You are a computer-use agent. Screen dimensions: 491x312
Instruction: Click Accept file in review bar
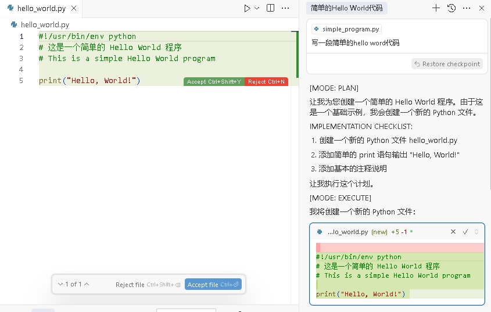[x=213, y=285]
